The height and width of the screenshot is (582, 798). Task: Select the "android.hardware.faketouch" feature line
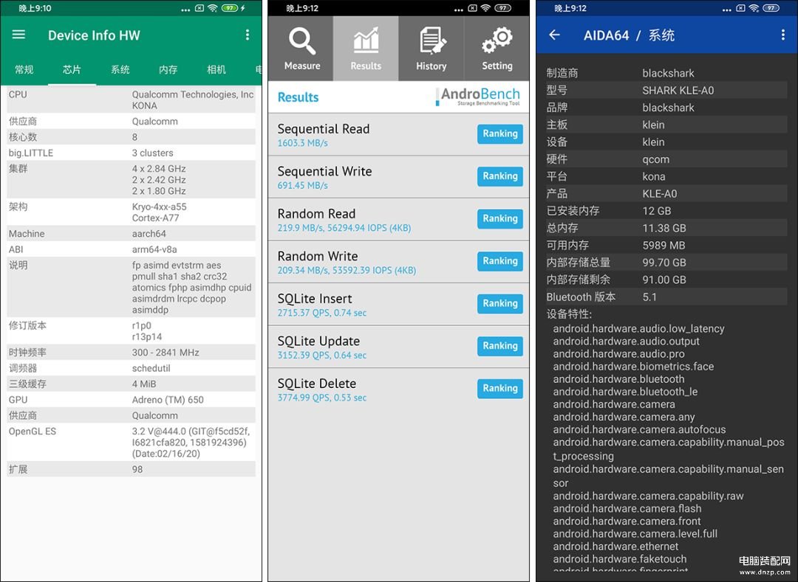pos(620,559)
